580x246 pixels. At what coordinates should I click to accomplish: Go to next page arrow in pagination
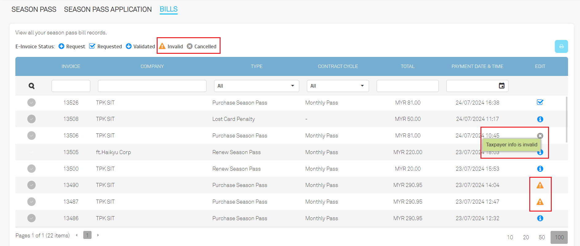[x=98, y=235]
